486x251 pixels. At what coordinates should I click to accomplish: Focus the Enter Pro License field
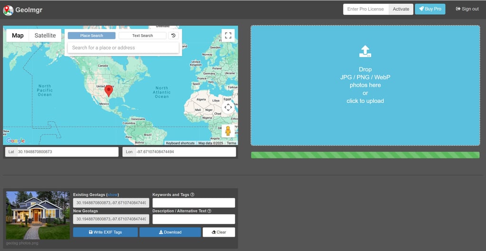[366, 9]
